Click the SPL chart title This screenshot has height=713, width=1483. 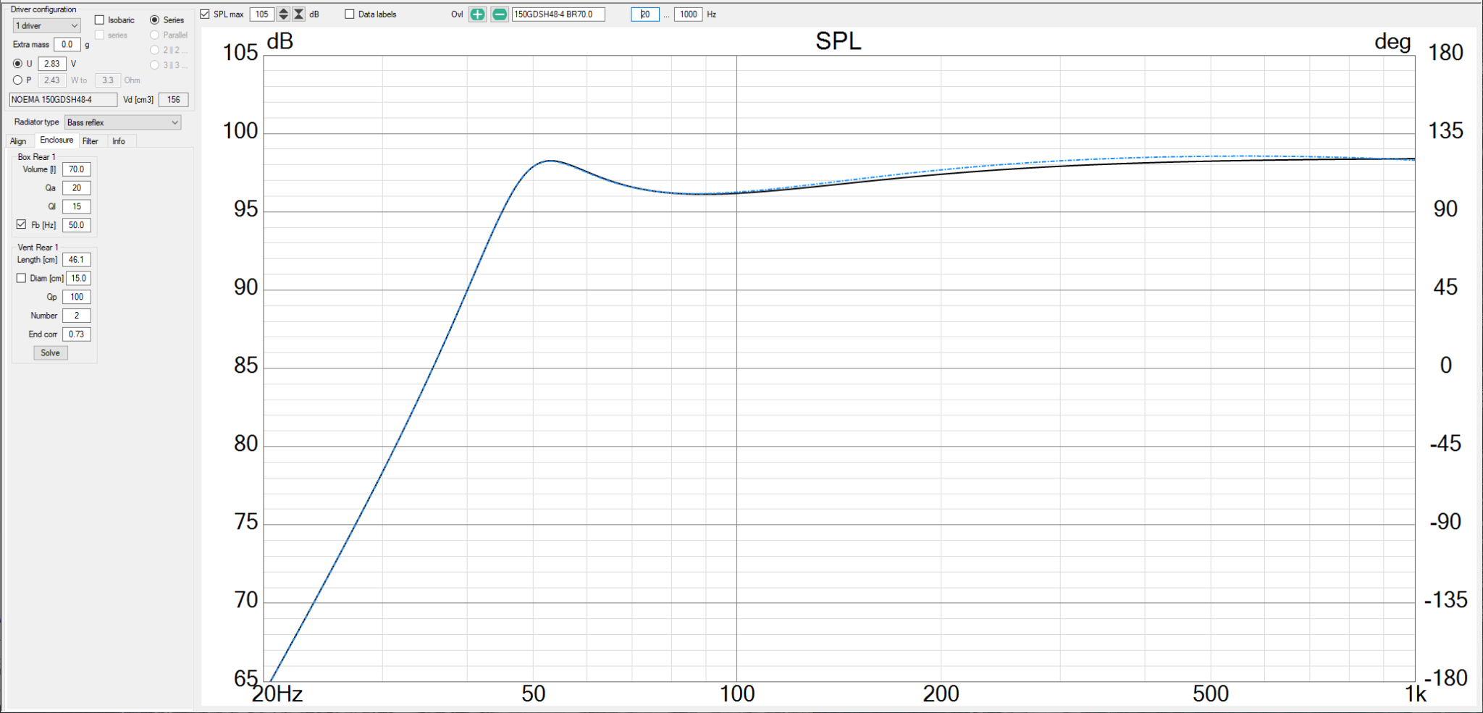click(839, 41)
